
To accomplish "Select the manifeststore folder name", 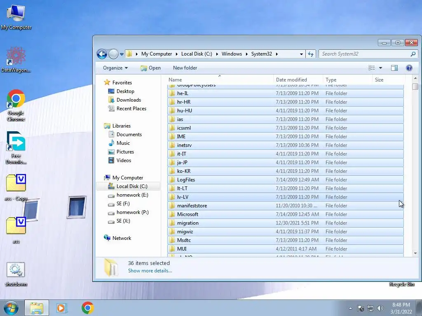I will click(x=192, y=206).
